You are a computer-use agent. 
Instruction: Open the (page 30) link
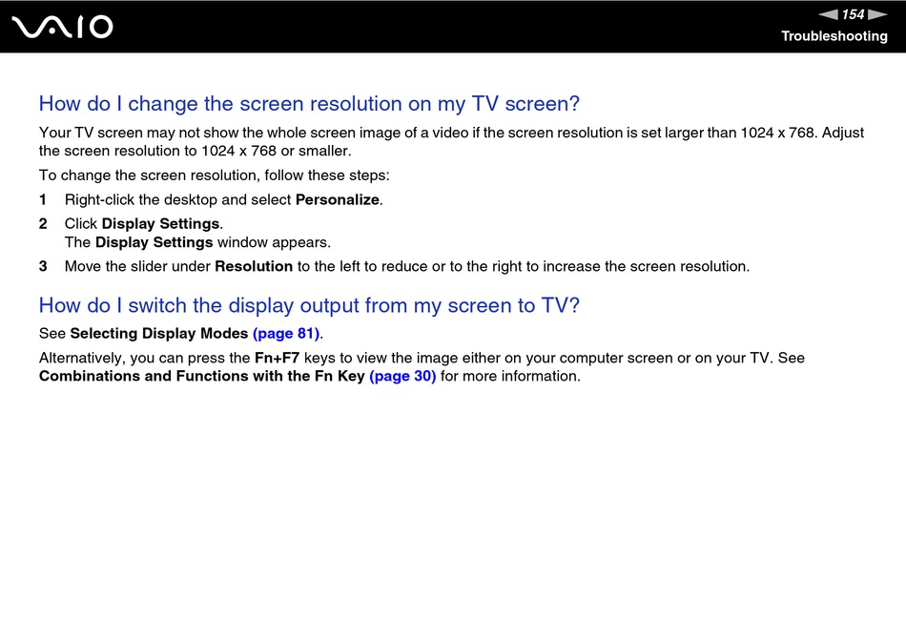[x=402, y=376]
